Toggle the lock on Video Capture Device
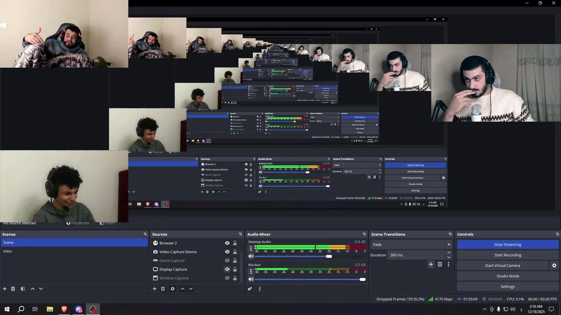 tap(235, 252)
